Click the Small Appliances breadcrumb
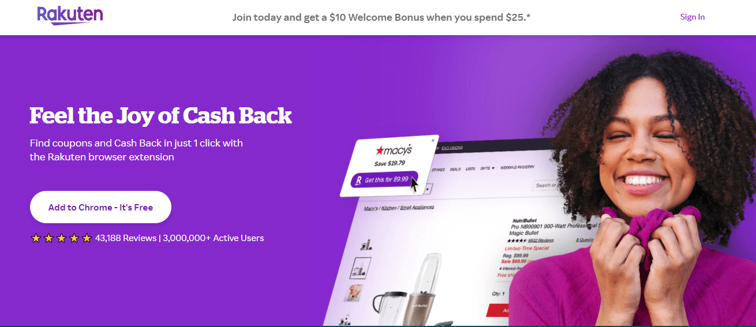This screenshot has height=327, width=756. click(x=417, y=207)
